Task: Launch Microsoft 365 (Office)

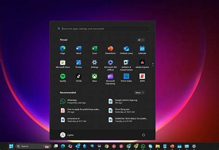Action: coord(110,65)
